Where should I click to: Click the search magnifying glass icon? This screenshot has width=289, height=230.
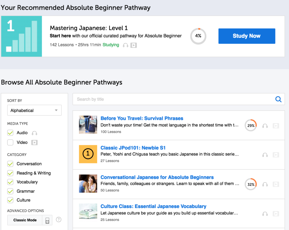tap(278, 99)
